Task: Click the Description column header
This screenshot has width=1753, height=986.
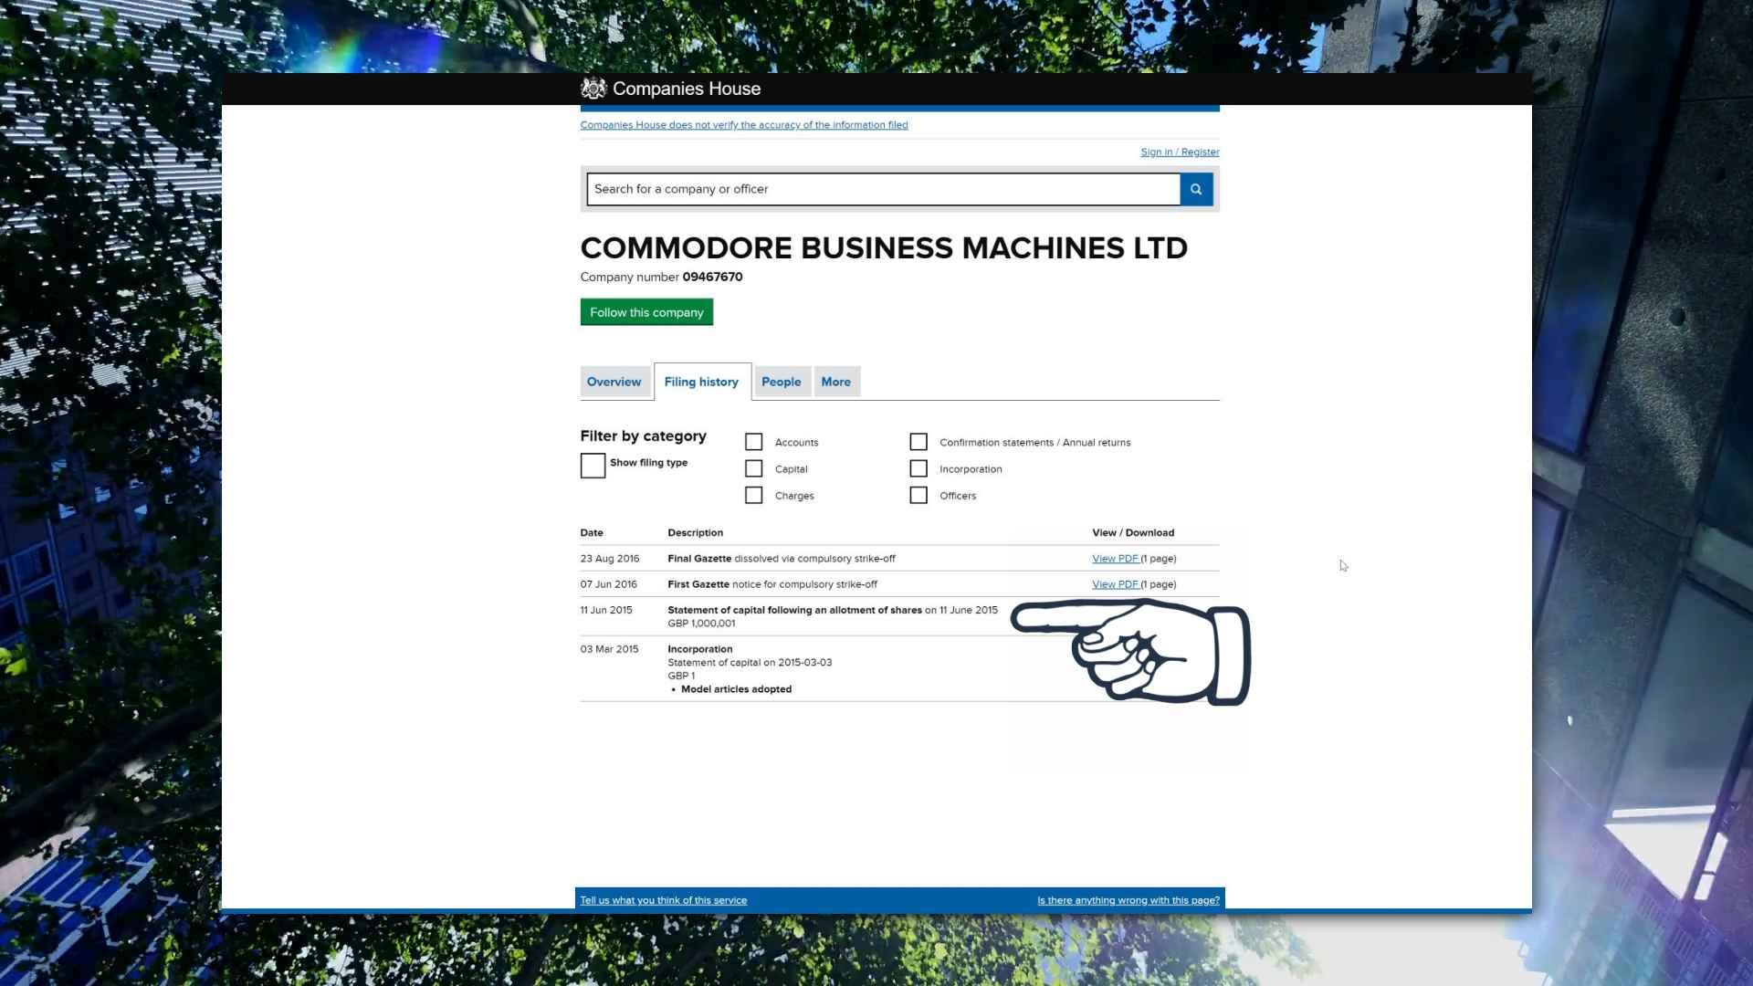Action: pyautogui.click(x=696, y=533)
